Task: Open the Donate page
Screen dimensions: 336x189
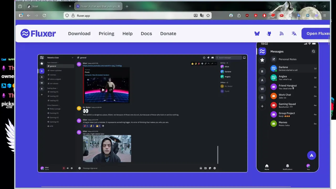Action: coord(168,34)
